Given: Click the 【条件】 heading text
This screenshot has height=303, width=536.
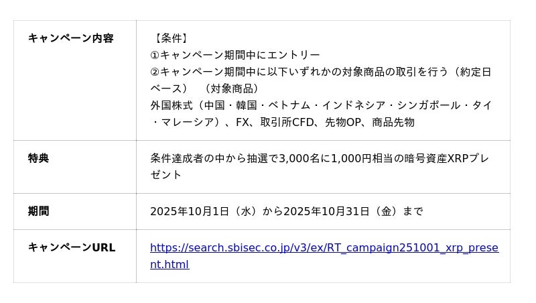Looking at the screenshot, I should (x=171, y=38).
